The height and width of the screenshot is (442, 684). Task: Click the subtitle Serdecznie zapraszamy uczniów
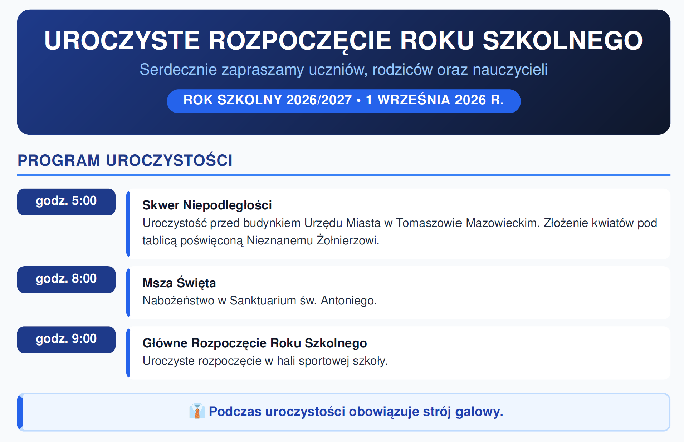click(343, 69)
